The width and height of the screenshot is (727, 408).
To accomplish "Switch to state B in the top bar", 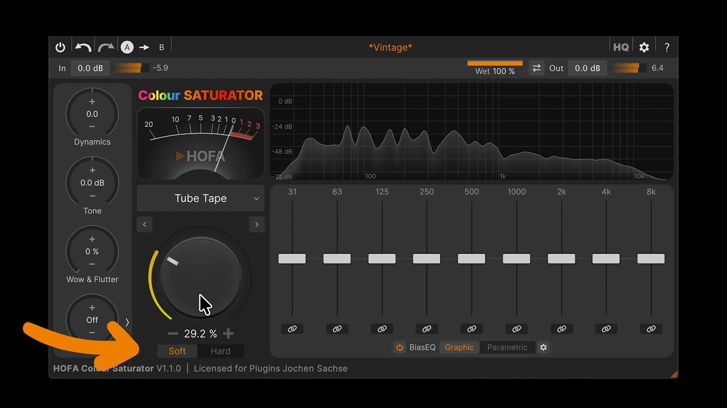I will (x=162, y=48).
